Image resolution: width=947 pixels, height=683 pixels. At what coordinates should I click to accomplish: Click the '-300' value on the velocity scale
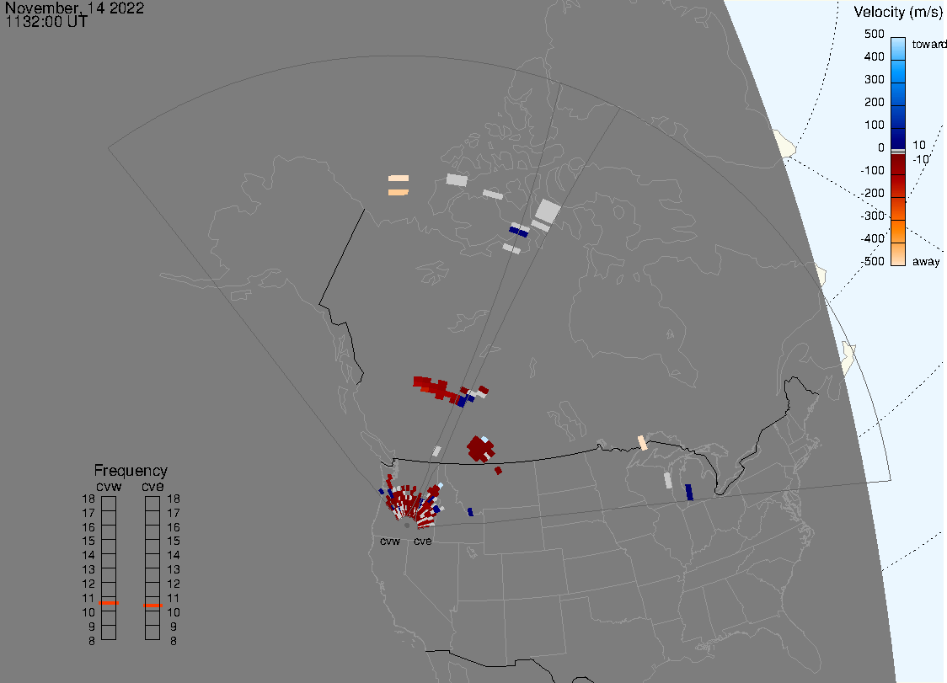[x=872, y=216]
